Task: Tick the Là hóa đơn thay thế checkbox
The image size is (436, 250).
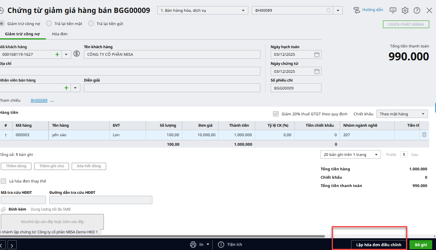Action: [x=4, y=181]
